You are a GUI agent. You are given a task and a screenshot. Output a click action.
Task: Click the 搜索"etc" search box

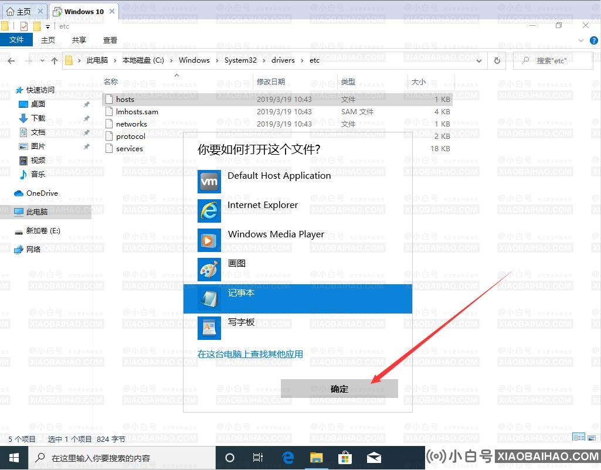point(553,60)
